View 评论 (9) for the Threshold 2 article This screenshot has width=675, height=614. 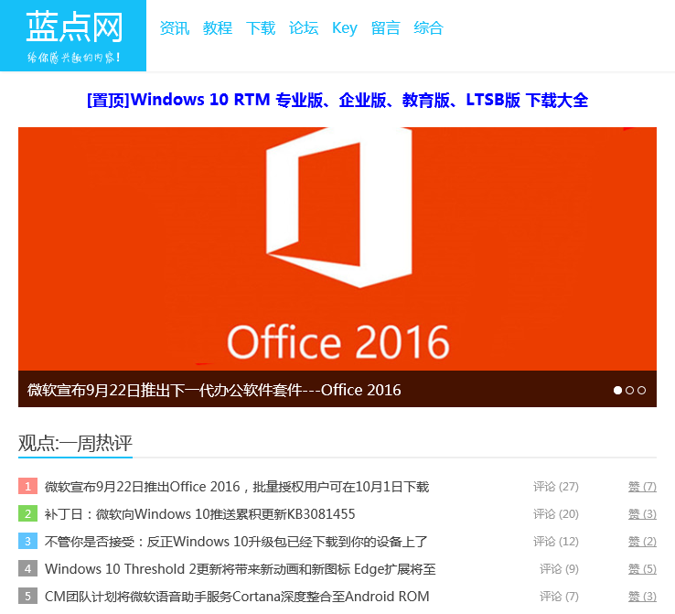(559, 569)
